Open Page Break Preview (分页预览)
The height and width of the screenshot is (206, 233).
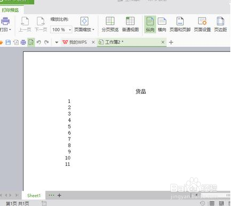(110, 24)
